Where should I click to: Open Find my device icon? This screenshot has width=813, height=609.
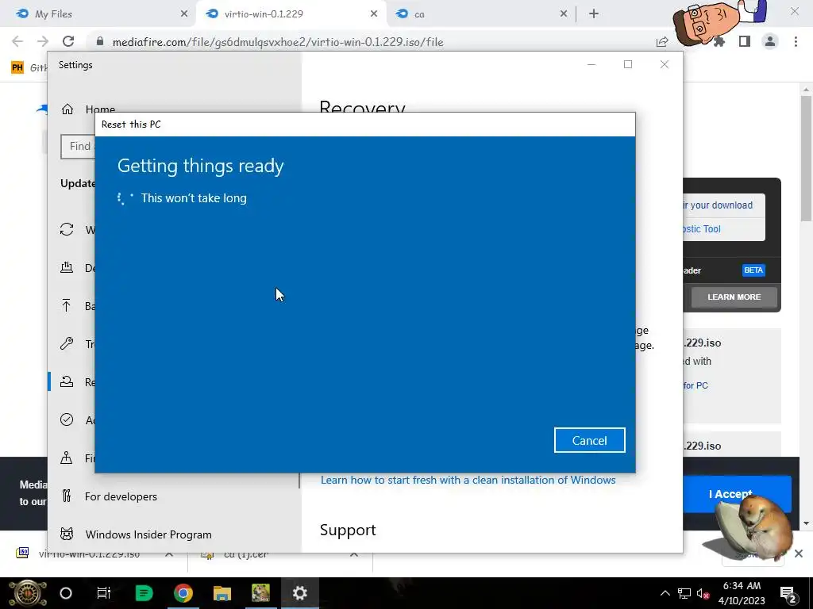[x=67, y=458]
